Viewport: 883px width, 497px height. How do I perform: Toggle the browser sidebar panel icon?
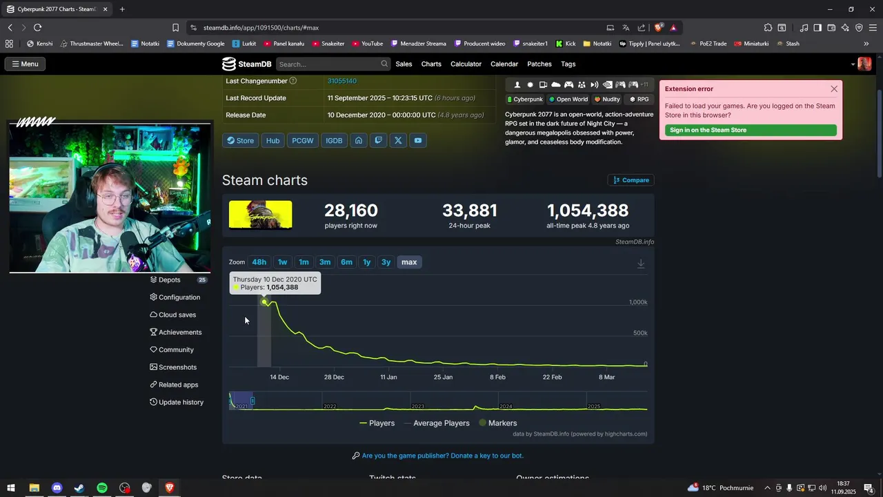coord(817,28)
